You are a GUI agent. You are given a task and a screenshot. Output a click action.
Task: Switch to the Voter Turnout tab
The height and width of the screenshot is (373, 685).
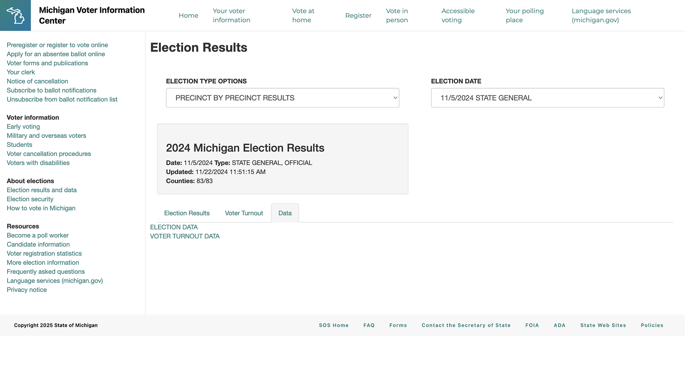tap(244, 213)
